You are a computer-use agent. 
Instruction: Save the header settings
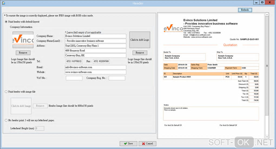(129, 144)
